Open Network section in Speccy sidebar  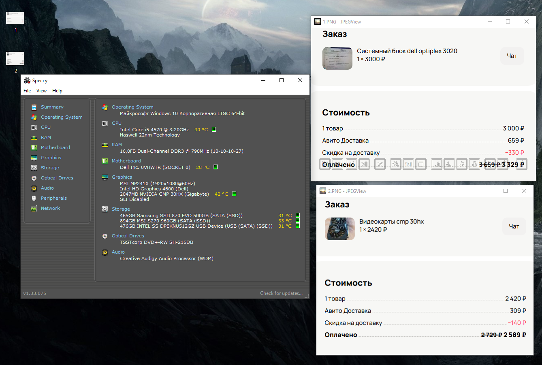pos(50,208)
